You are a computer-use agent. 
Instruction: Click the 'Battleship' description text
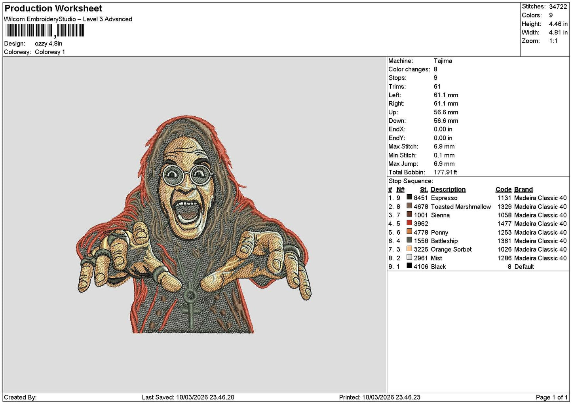444,241
